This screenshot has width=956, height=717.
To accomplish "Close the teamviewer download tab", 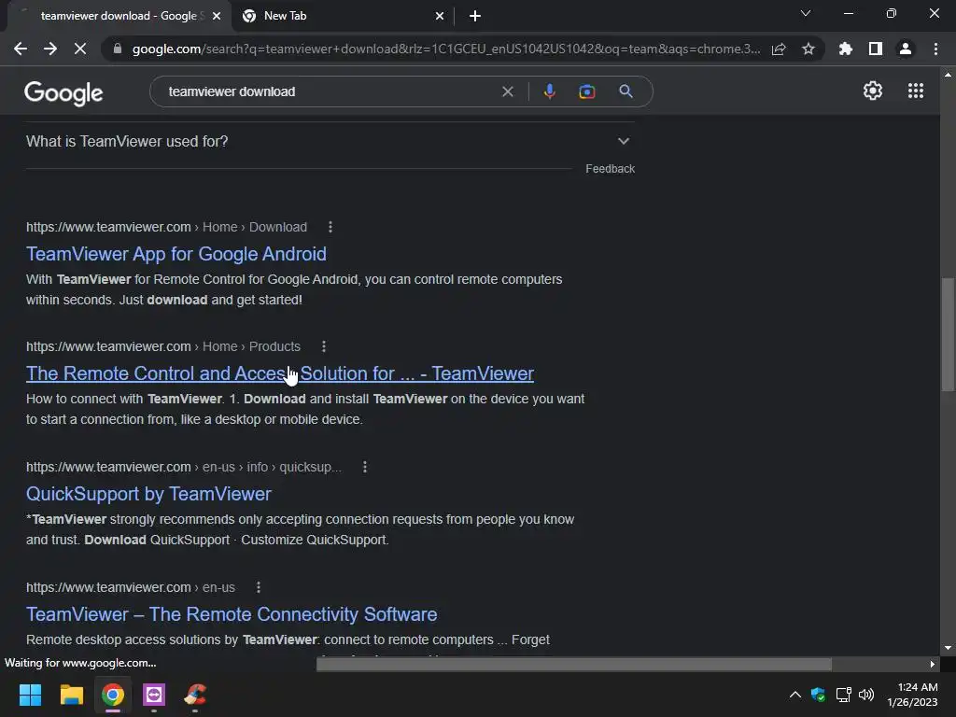I will tap(217, 17).
